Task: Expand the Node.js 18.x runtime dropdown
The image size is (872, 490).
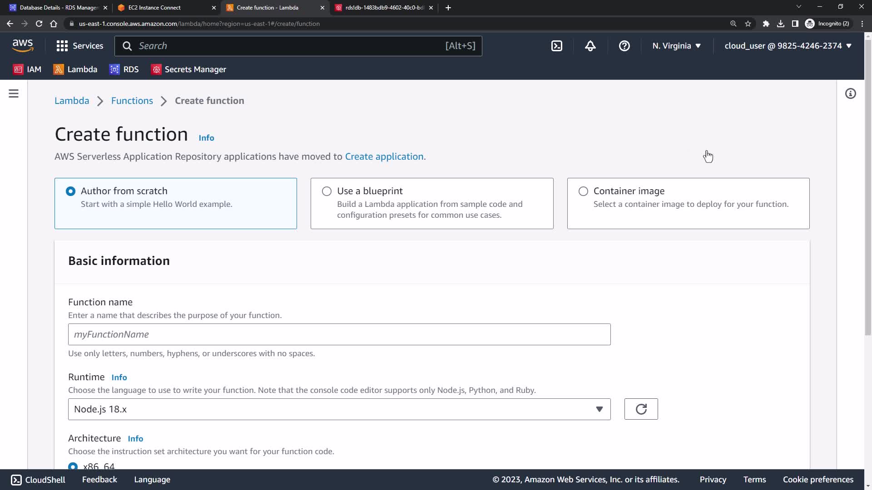Action: point(339,409)
